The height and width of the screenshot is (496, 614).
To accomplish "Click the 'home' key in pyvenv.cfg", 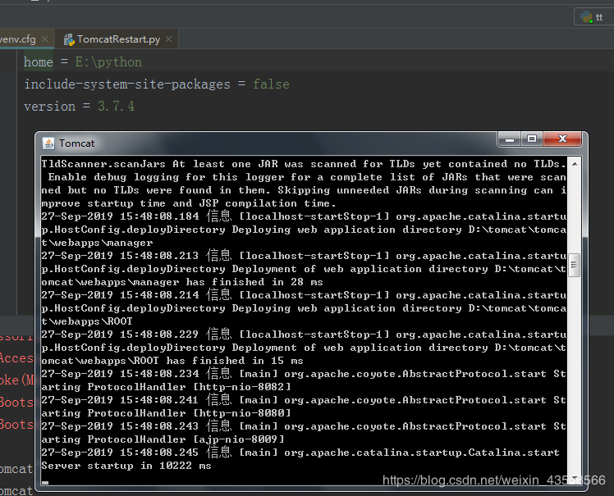I will pos(39,61).
